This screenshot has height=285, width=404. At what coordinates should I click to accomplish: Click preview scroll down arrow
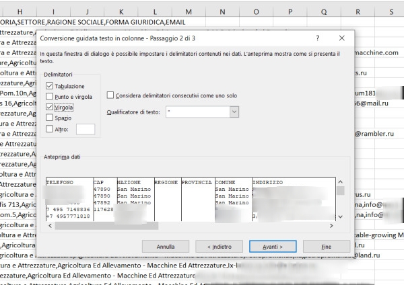(x=340, y=217)
